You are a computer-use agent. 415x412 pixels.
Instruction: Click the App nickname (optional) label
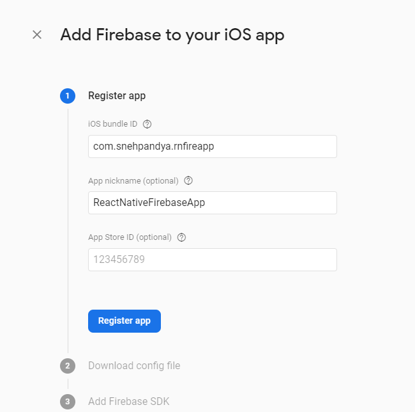133,181
